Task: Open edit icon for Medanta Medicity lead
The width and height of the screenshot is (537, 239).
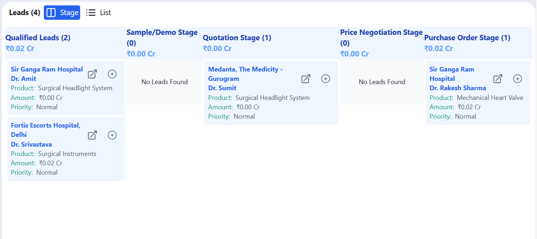Action: [x=306, y=79]
